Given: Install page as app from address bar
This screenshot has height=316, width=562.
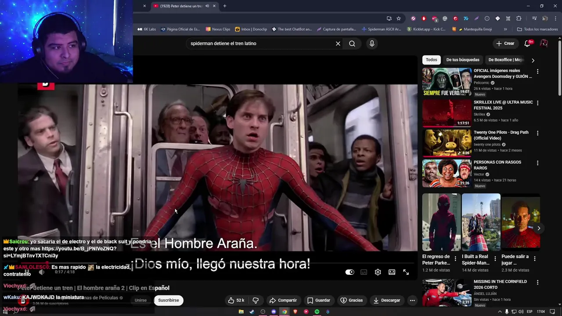Looking at the screenshot, I should pos(389,18).
